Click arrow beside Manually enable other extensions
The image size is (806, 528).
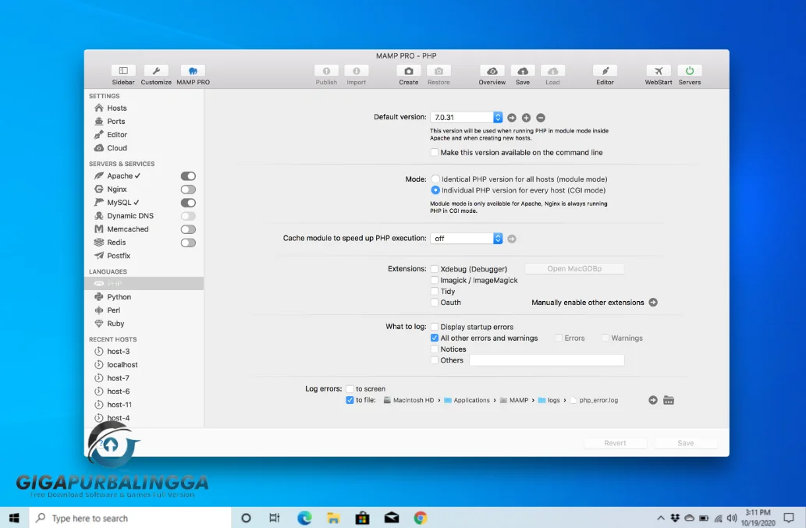653,303
